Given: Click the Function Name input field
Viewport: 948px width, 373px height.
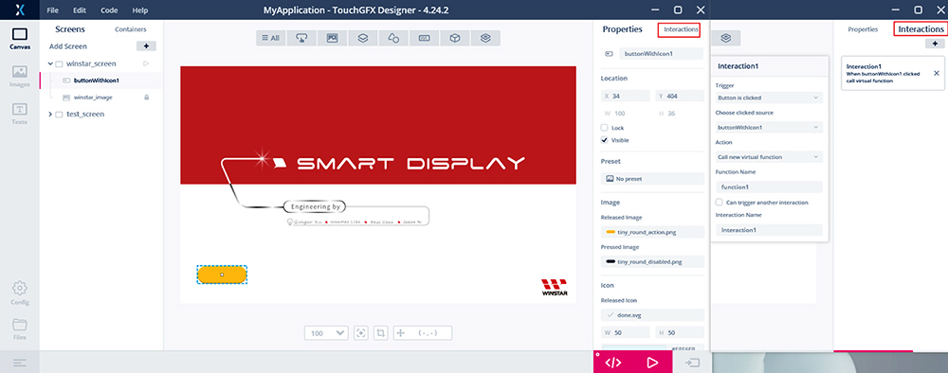Looking at the screenshot, I should coord(769,187).
